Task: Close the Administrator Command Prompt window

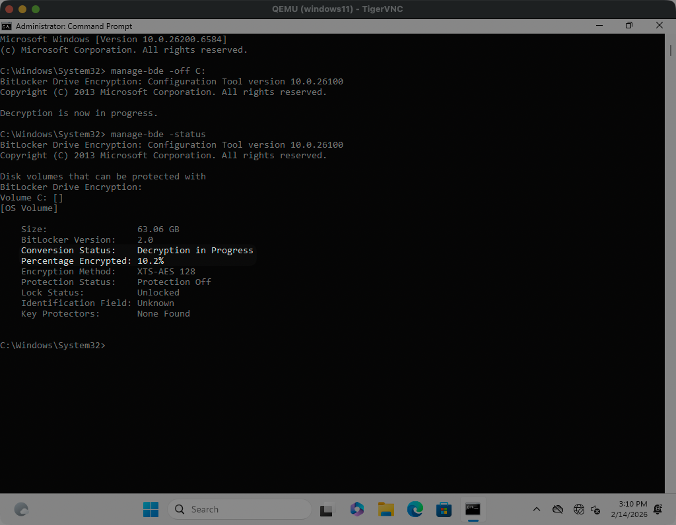Action: point(659,26)
